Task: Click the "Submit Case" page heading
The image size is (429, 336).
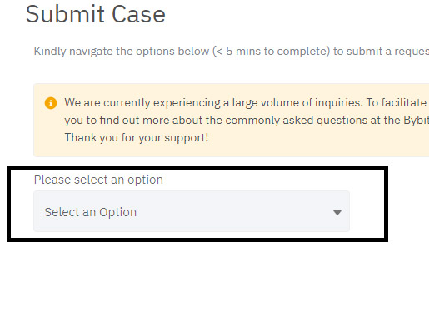Action: point(96,14)
